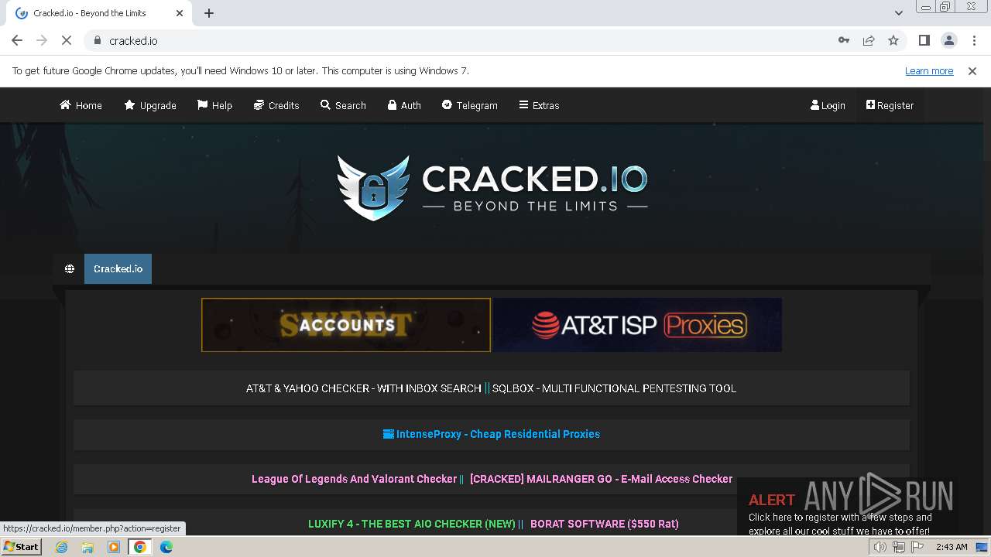
Task: Click the browser Forward arrow
Action: coord(42,40)
